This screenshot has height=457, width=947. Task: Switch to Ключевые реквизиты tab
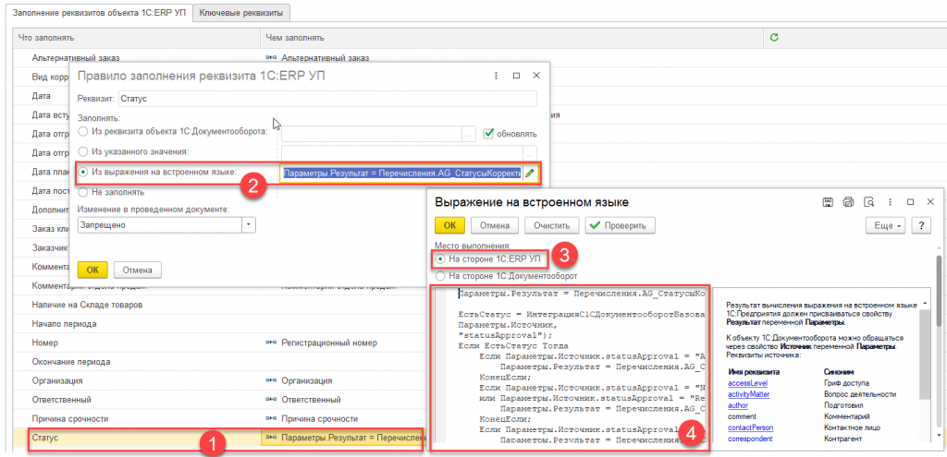click(x=243, y=11)
